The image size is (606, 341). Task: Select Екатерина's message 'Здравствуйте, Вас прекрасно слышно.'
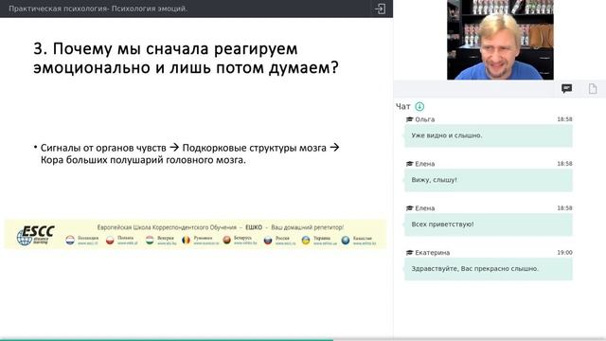point(489,269)
